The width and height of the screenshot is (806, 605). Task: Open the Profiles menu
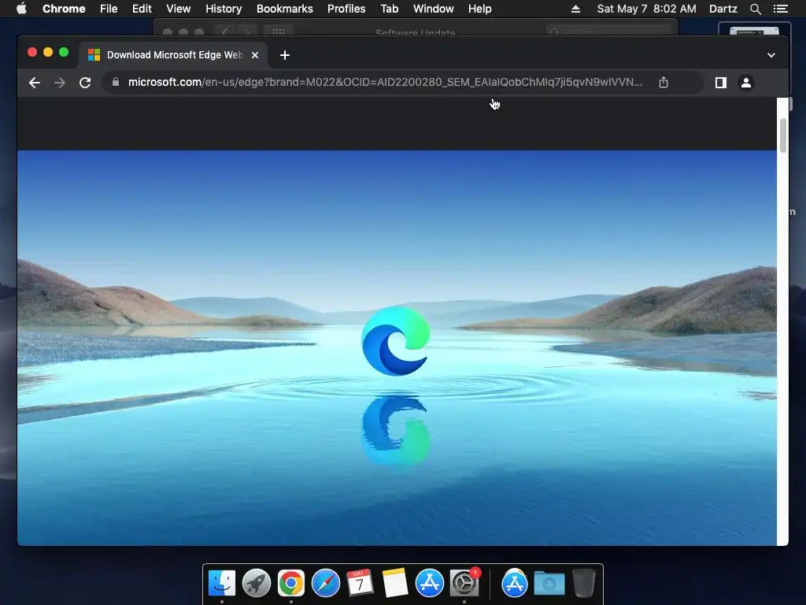point(346,9)
